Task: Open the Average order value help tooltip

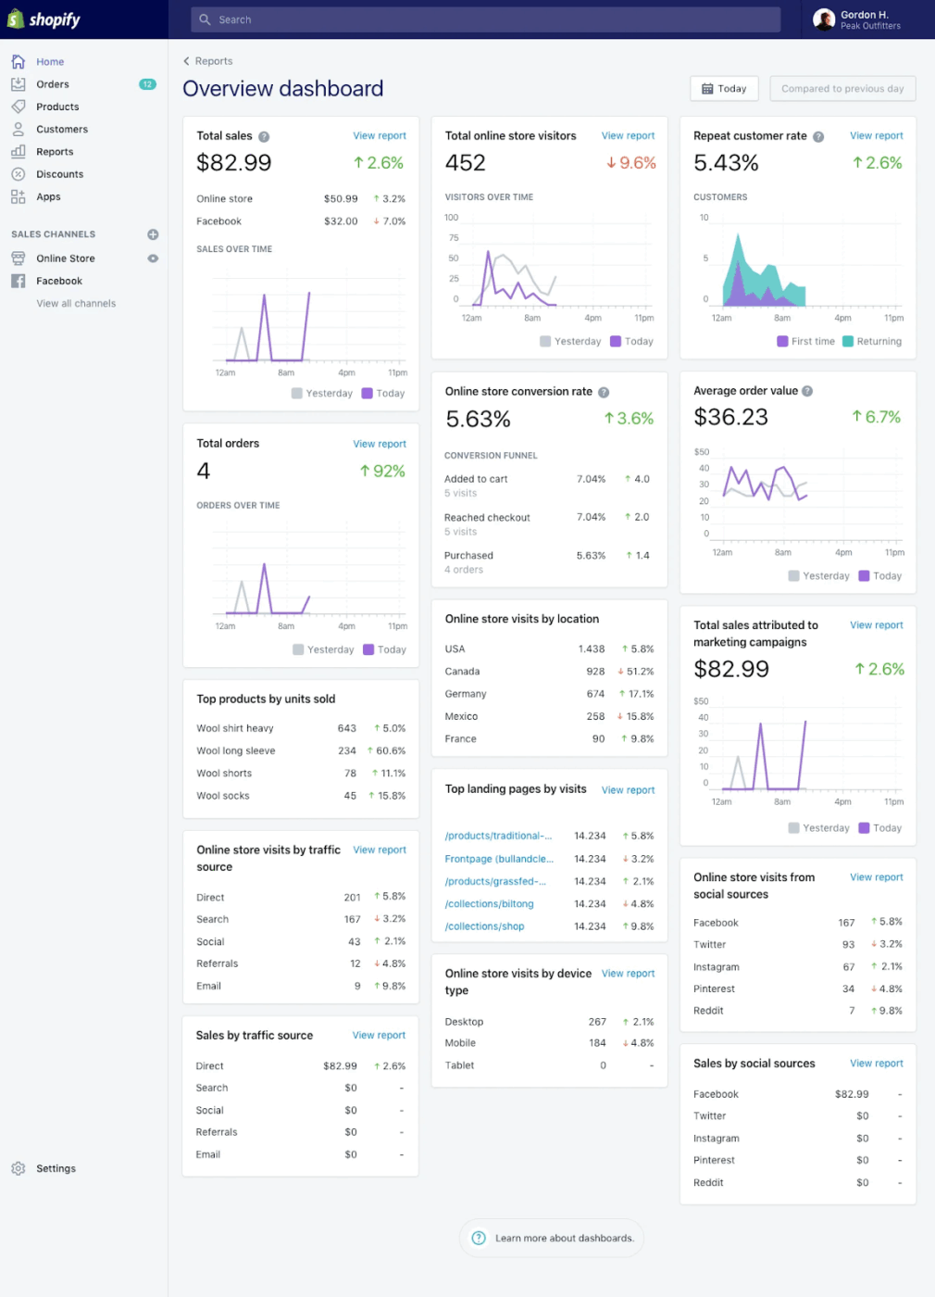Action: (809, 390)
